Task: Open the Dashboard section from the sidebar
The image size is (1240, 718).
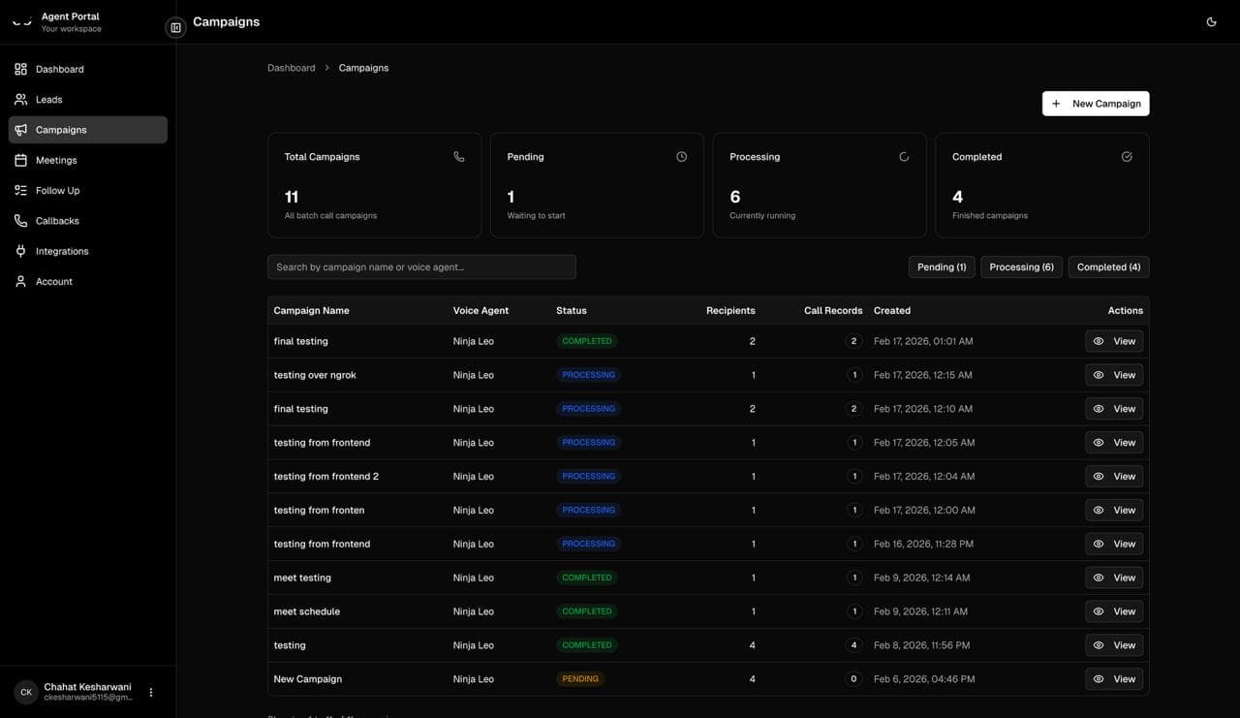Action: point(58,69)
